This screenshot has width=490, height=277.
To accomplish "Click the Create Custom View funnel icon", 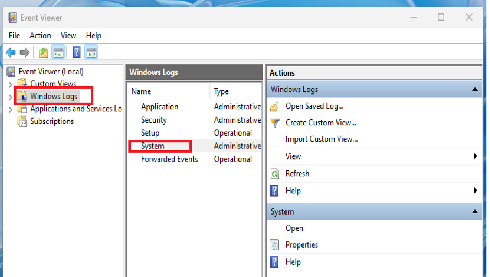I will pos(275,123).
